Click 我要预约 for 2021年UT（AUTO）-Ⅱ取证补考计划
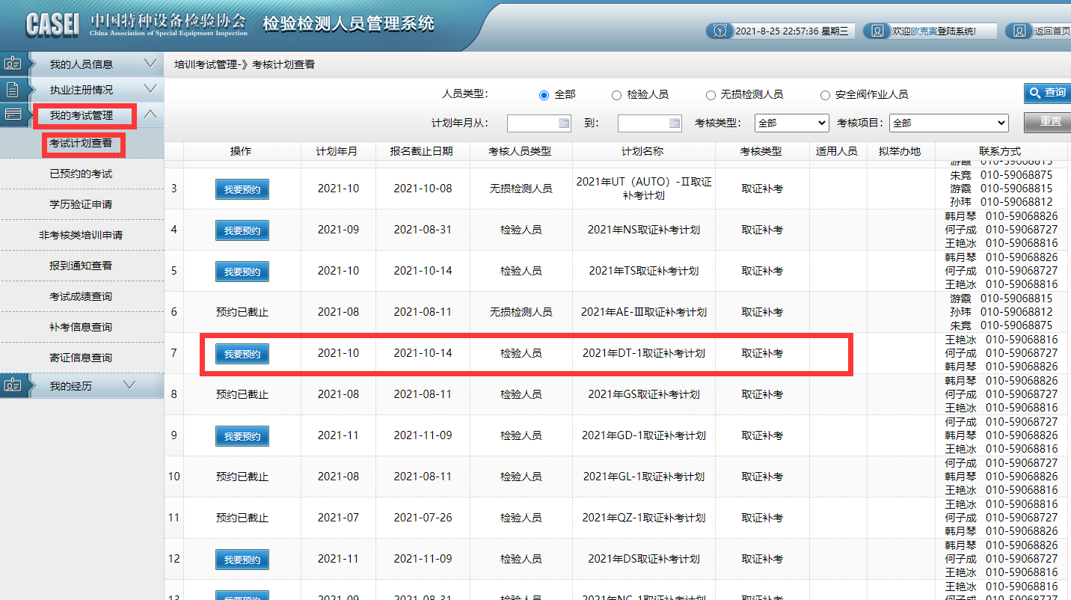 pyautogui.click(x=242, y=189)
